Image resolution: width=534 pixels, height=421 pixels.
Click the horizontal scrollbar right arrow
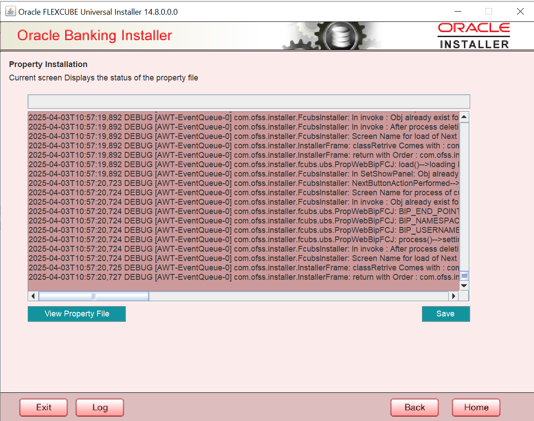453,296
